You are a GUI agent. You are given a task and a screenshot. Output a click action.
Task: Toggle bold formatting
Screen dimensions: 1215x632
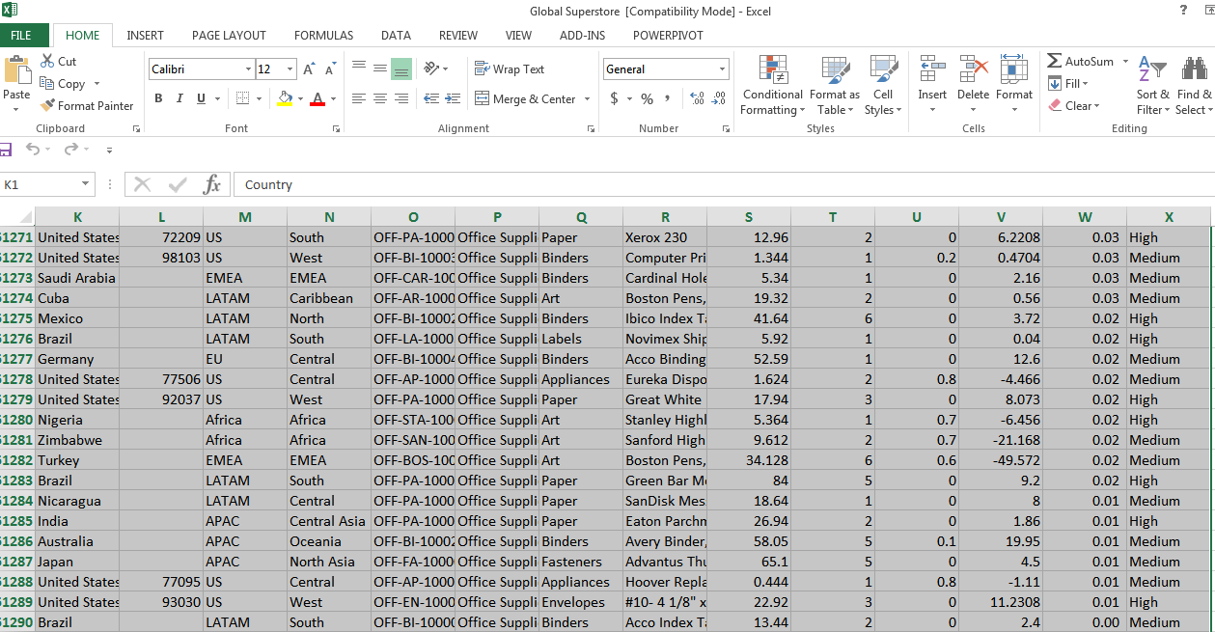point(158,98)
